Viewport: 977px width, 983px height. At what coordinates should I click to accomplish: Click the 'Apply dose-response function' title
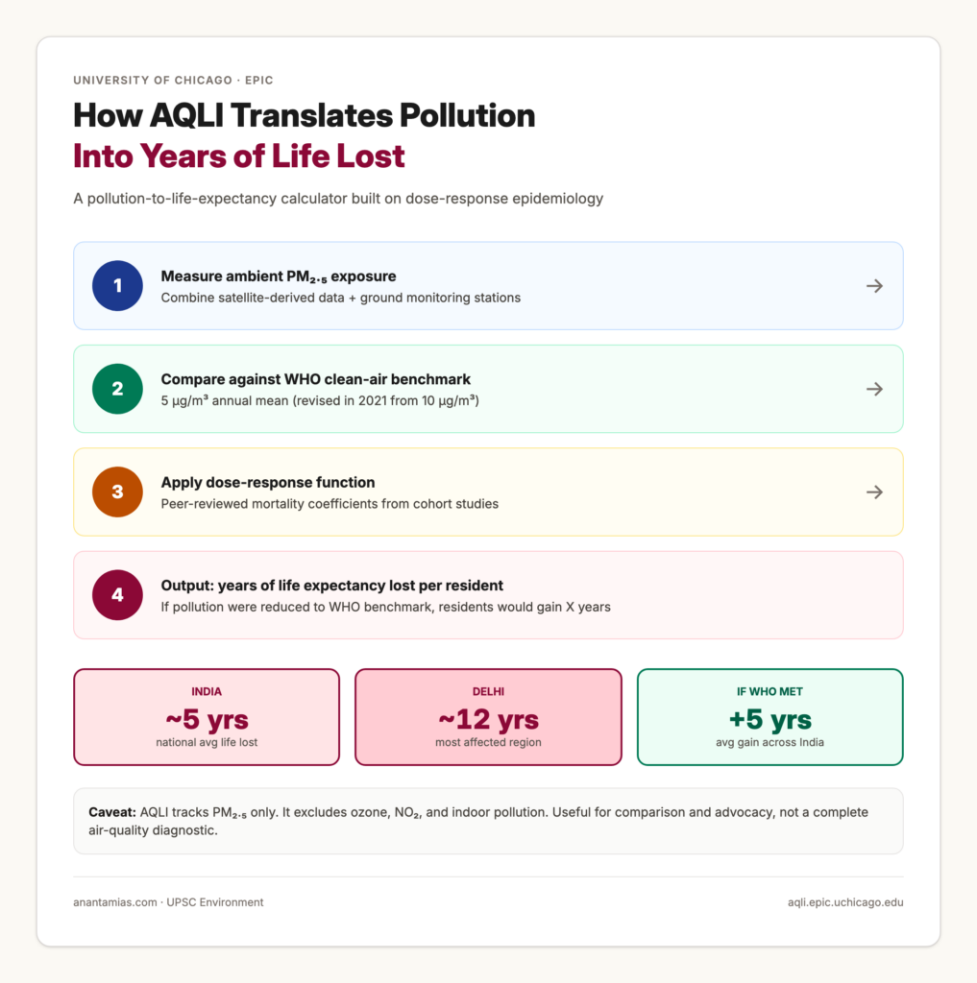[268, 482]
